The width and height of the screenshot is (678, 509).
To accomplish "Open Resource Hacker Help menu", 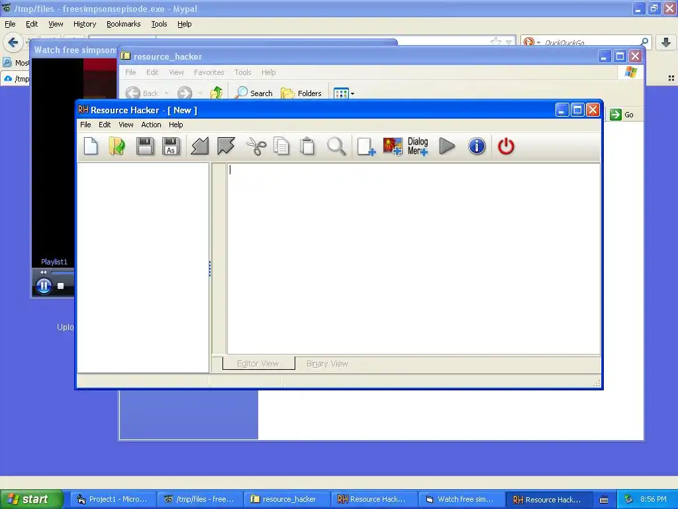I will (176, 125).
